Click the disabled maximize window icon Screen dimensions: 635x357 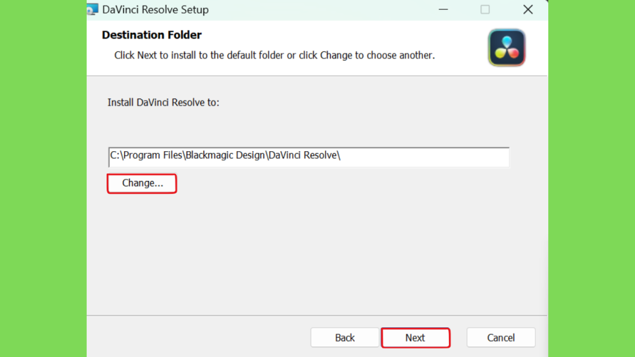485,9
